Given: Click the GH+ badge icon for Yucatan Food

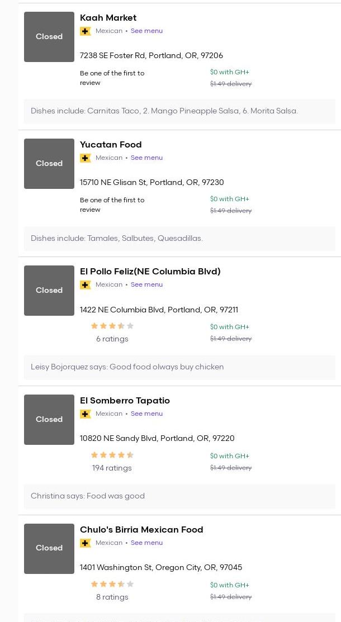Looking at the screenshot, I should coord(86,158).
